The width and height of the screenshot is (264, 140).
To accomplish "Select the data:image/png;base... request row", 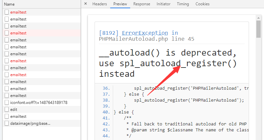I will click(x=42, y=123).
